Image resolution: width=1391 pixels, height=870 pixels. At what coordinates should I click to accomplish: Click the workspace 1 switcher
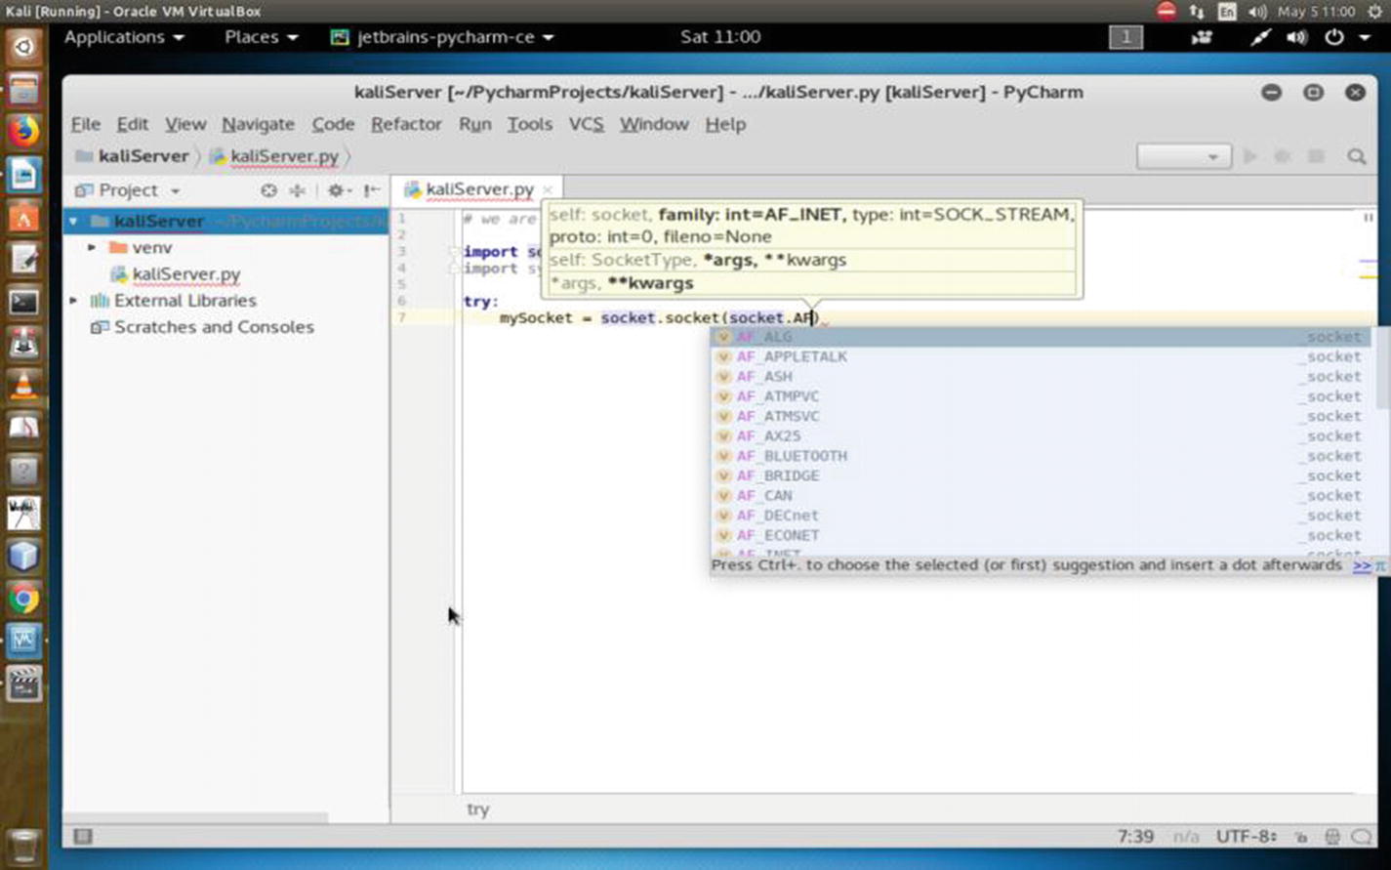[1125, 37]
